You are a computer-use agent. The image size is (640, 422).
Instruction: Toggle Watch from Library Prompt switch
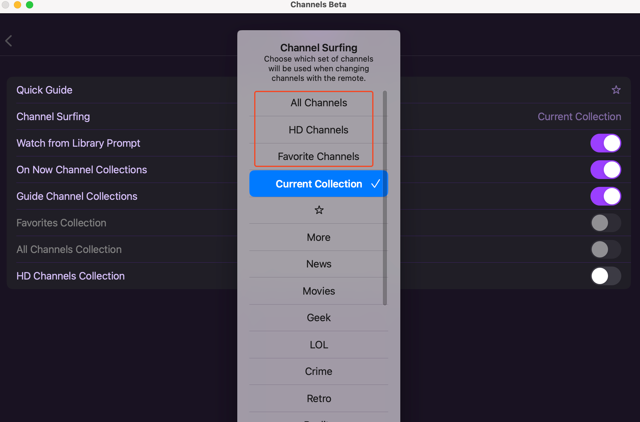(605, 143)
